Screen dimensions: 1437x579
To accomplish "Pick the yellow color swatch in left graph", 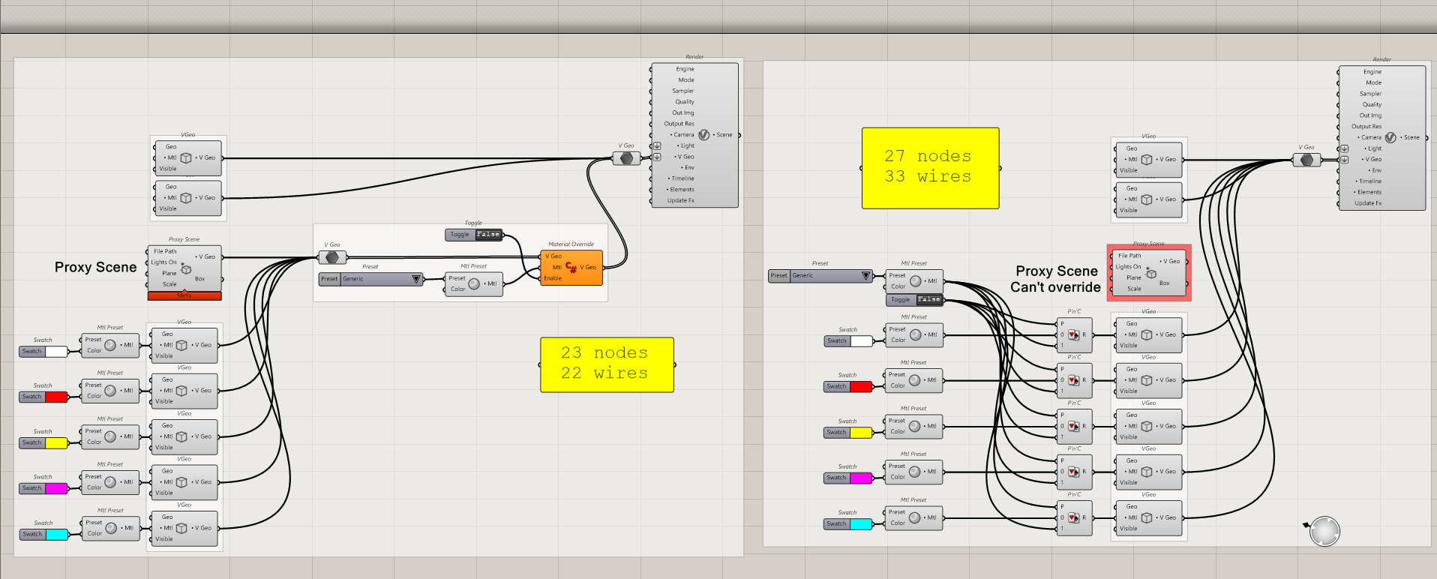I will (56, 442).
